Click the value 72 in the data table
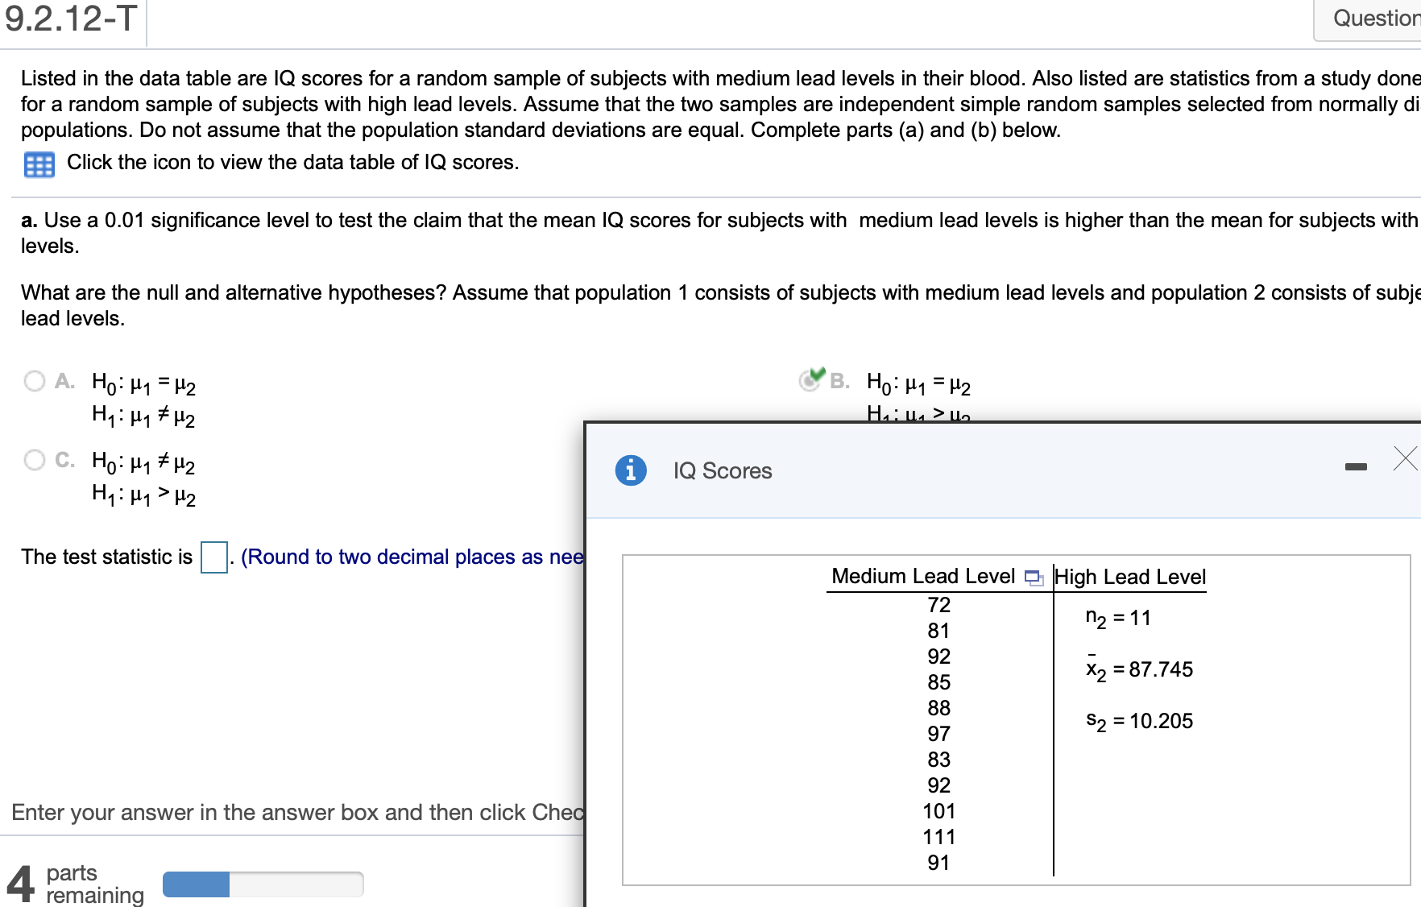1421x907 pixels. (939, 604)
